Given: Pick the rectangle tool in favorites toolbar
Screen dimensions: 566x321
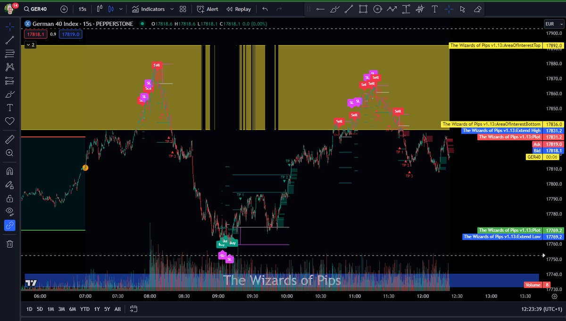Looking at the screenshot, I should click(363, 9).
